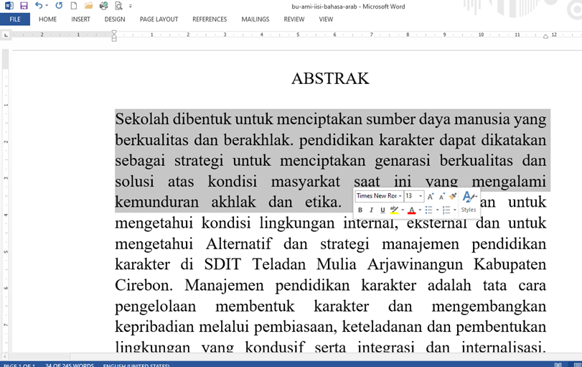This screenshot has width=582, height=367.
Task: Open the MAILINGS ribbon tab
Action: coord(255,19)
